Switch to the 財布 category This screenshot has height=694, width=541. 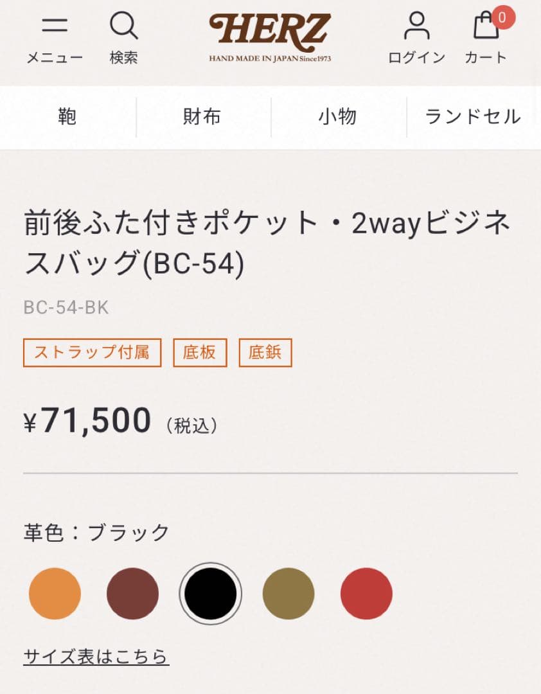[x=202, y=117]
